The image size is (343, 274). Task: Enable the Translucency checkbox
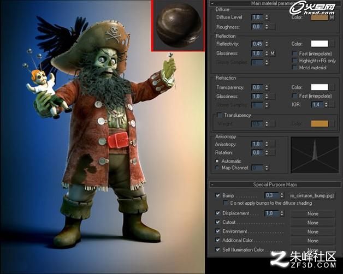(220, 115)
